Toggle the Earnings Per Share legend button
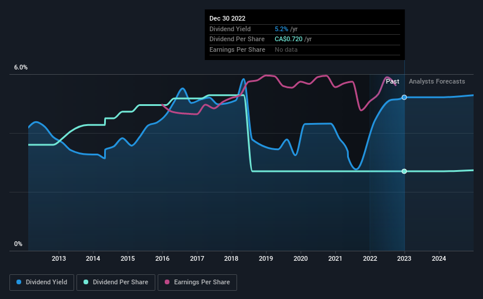 tap(197, 283)
